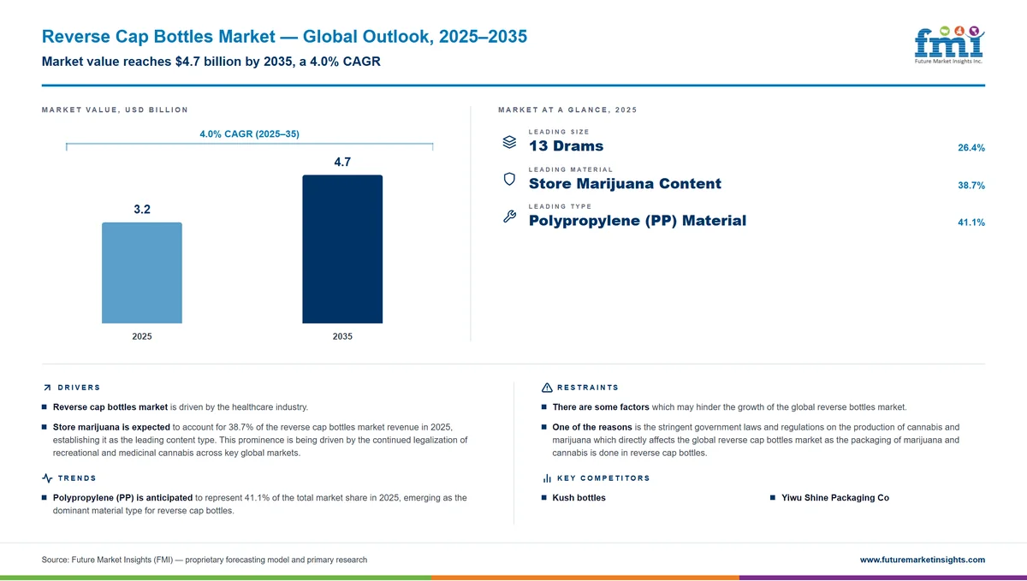The height and width of the screenshot is (581, 1027).
Task: Click the 'LEADING TYPE' label
Action: click(560, 206)
